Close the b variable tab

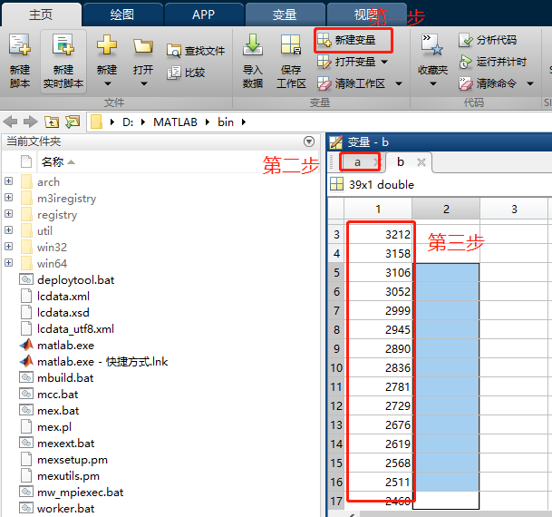[x=421, y=162]
